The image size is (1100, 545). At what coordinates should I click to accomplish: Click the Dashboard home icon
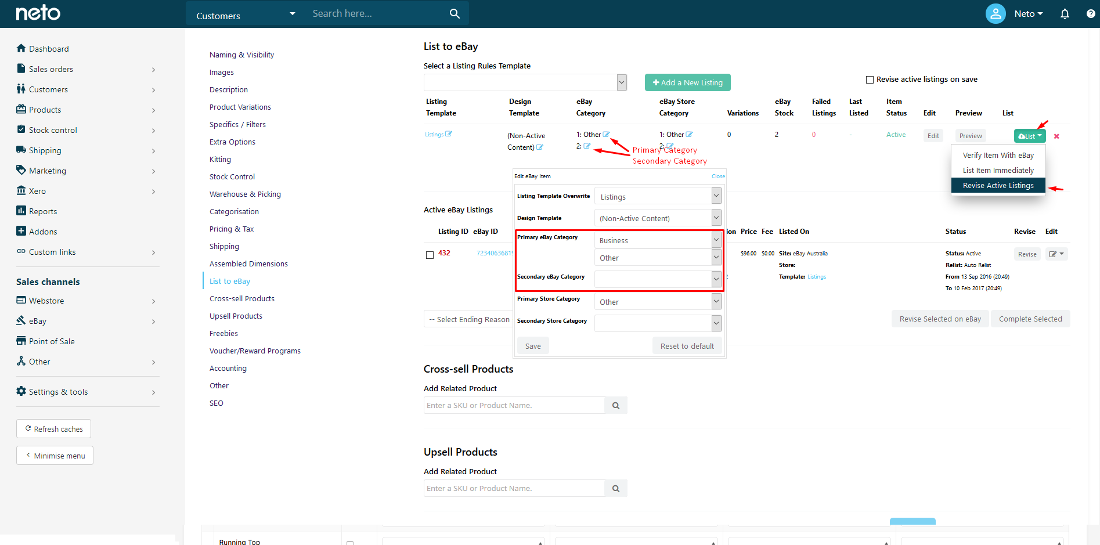(21, 48)
